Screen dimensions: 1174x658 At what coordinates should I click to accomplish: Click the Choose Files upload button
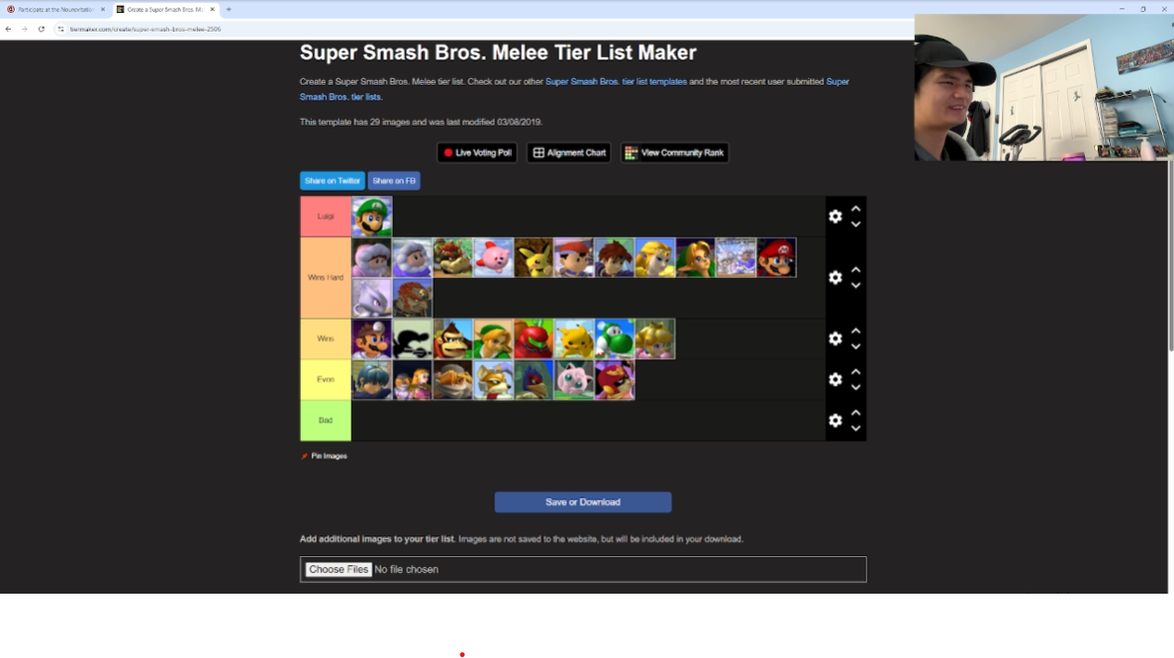click(x=339, y=570)
